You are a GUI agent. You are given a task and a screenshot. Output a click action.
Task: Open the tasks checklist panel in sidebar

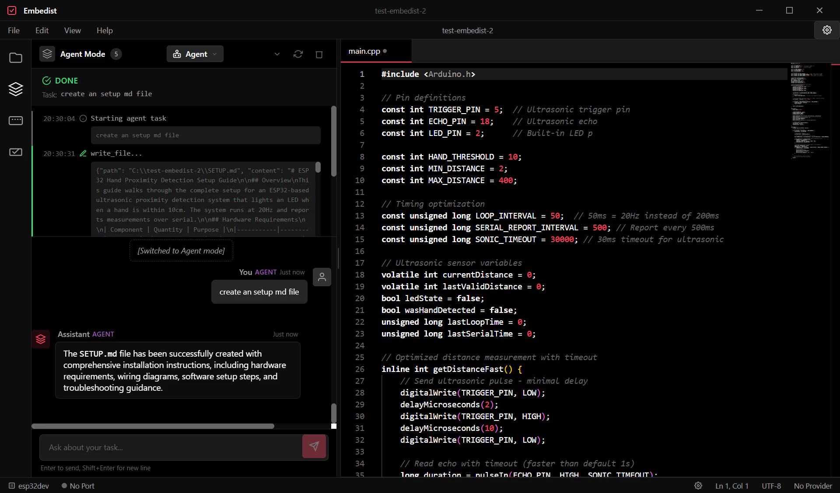(x=16, y=152)
